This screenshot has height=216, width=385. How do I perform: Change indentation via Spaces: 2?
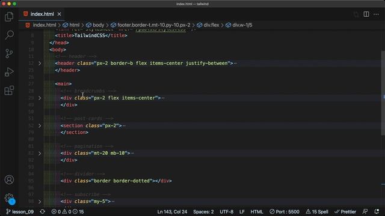point(203,212)
